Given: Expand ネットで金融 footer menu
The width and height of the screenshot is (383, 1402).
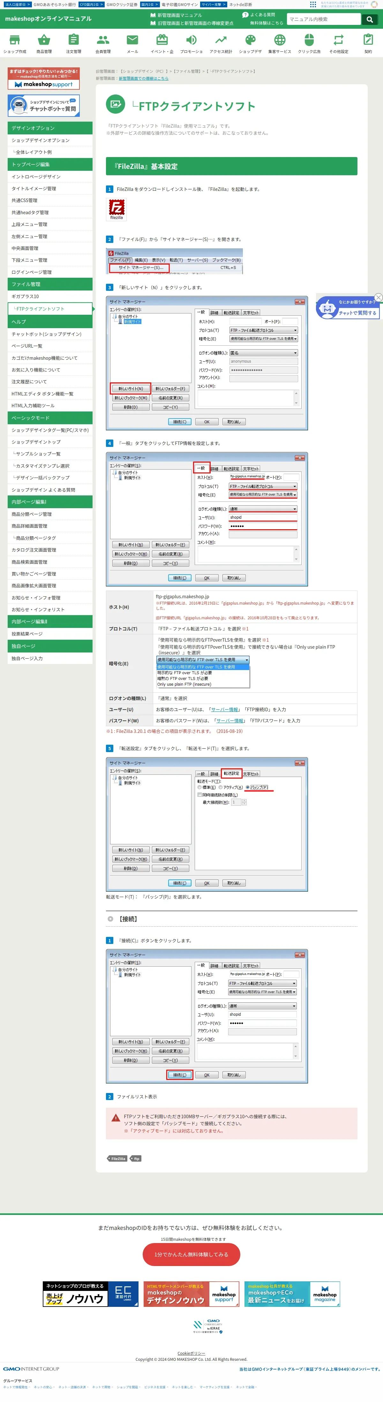Looking at the screenshot, I should (x=246, y=1387).
